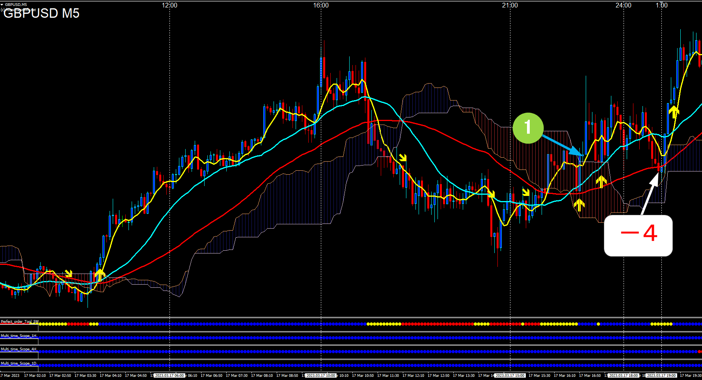Click the 17 Mar 15:30 time axis label
702x380 pixels.
[540, 376]
